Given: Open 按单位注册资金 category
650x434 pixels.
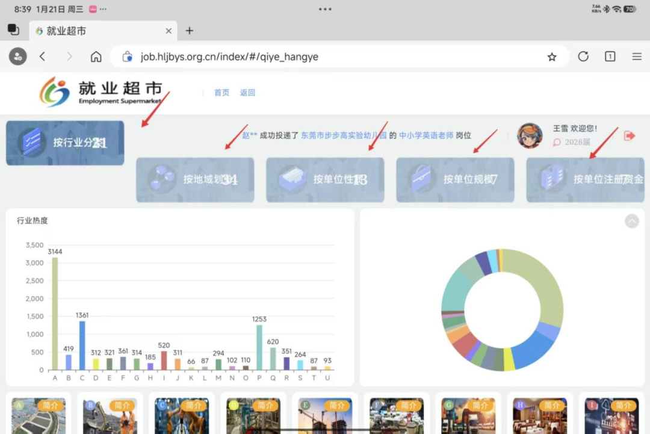Looking at the screenshot, I should pos(585,179).
